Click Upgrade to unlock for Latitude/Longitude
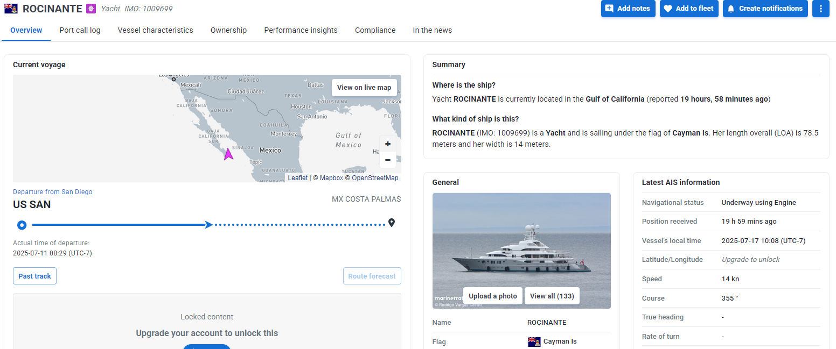The height and width of the screenshot is (349, 836). [750, 260]
